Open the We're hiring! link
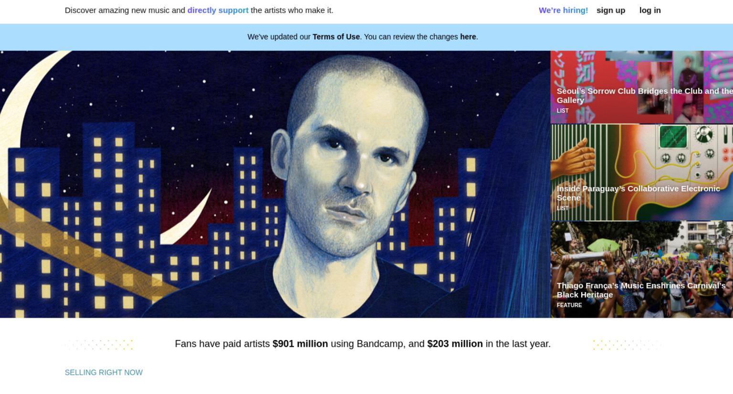733x394 pixels. [x=563, y=10]
